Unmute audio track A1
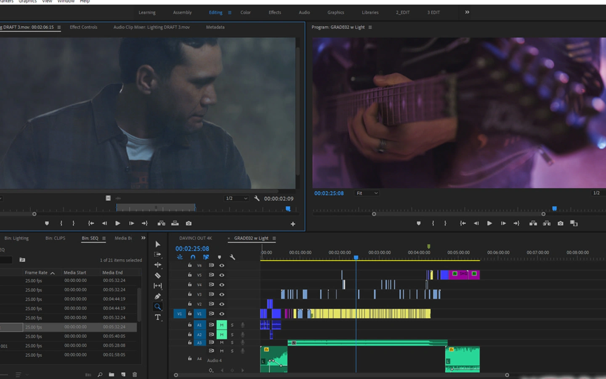The height and width of the screenshot is (379, 606). pos(221,325)
